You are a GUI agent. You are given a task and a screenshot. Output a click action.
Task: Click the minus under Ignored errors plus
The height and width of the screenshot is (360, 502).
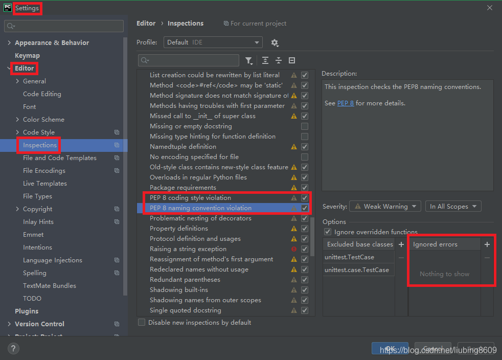pyautogui.click(x=487, y=258)
